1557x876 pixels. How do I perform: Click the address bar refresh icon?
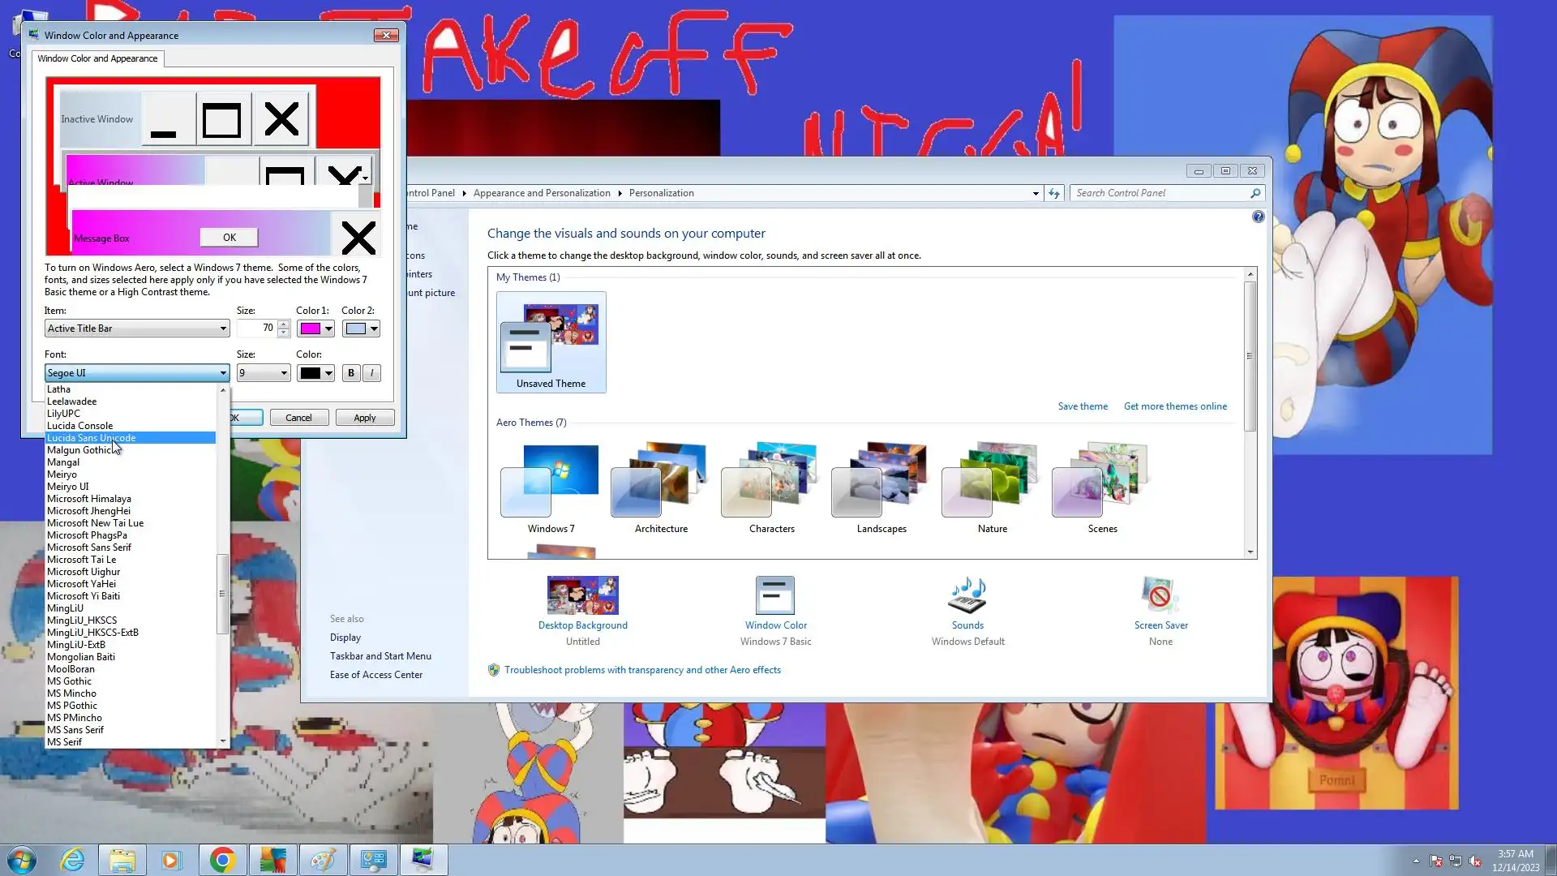pyautogui.click(x=1053, y=193)
